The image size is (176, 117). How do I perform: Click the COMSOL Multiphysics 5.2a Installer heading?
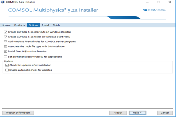pyautogui.click(x=53, y=10)
